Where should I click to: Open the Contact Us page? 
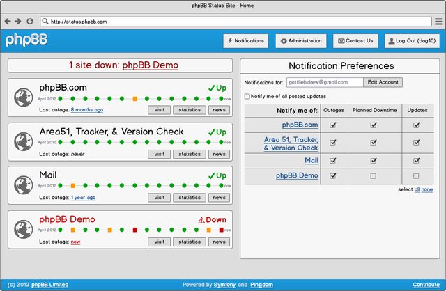coord(355,41)
